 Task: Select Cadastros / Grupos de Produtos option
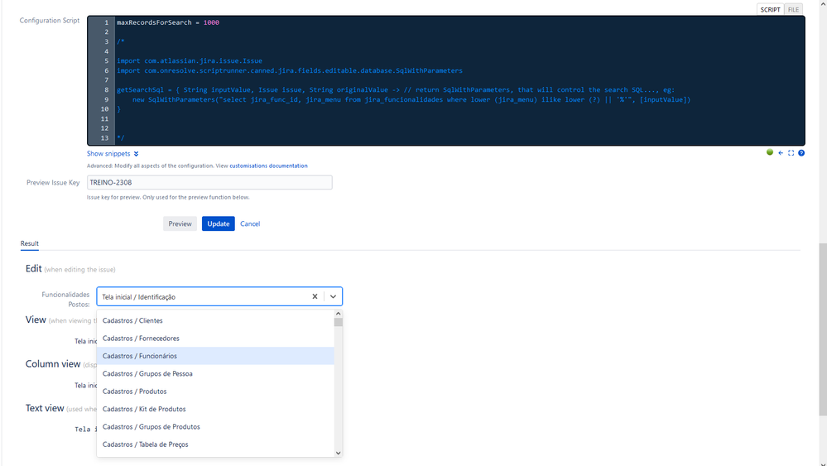pyautogui.click(x=215, y=426)
